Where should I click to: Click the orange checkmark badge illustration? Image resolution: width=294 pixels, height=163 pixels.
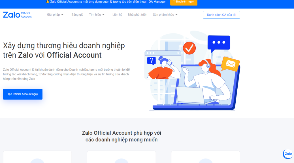click(x=189, y=48)
